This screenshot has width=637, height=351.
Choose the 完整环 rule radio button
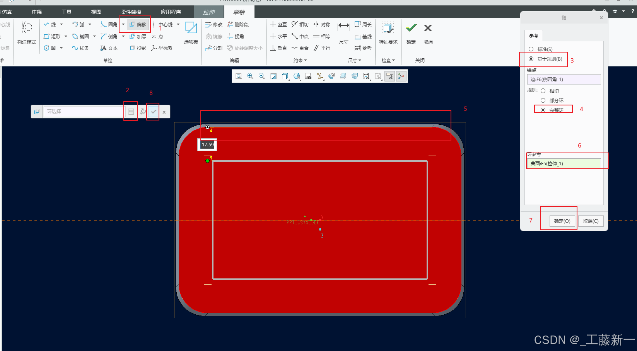pyautogui.click(x=543, y=110)
